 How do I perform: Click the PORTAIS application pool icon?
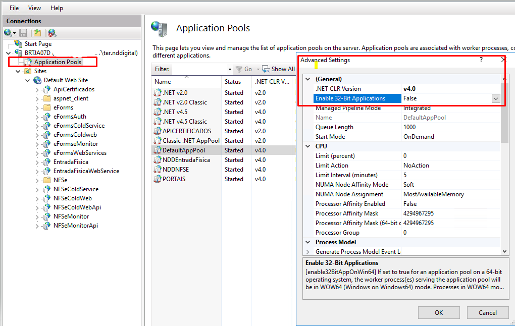pyautogui.click(x=158, y=179)
